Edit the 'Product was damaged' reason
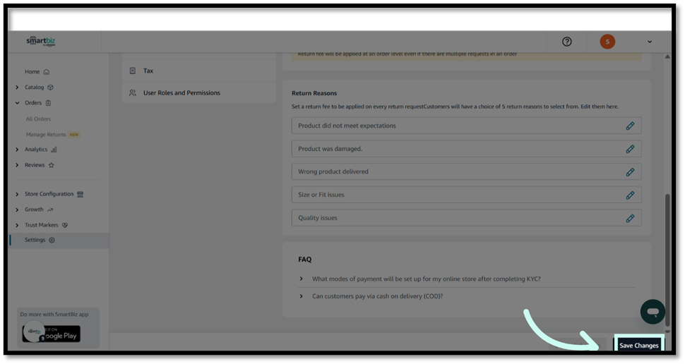685x364 pixels. (x=630, y=149)
